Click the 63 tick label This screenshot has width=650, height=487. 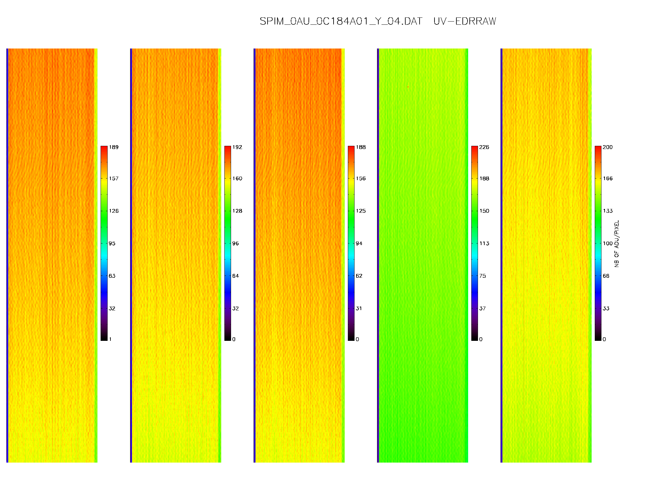coord(112,276)
